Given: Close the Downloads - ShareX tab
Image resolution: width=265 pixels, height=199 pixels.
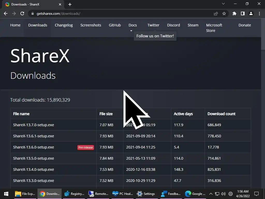Looking at the screenshot, I should (60, 4).
